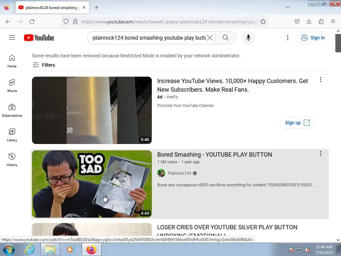
Task: Click the ad Sign up button
Action: tap(297, 123)
